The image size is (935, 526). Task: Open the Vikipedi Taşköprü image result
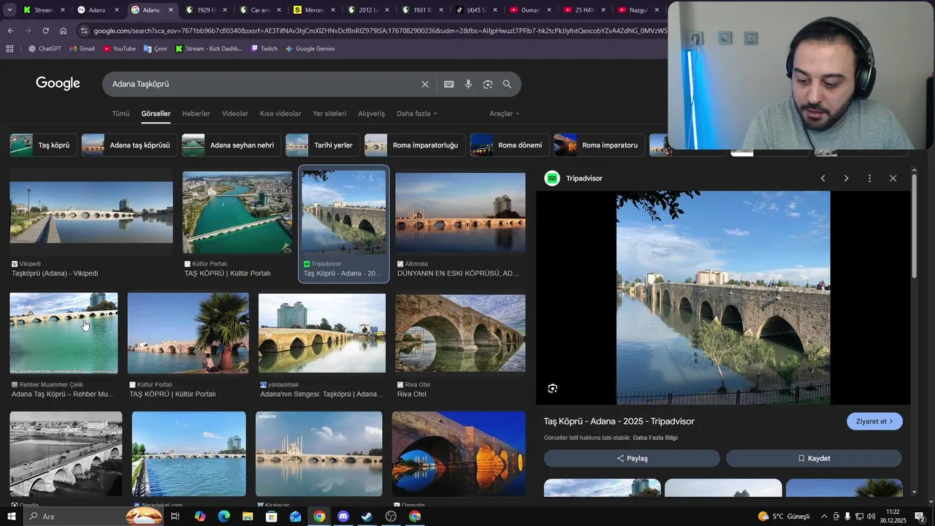coord(91,213)
